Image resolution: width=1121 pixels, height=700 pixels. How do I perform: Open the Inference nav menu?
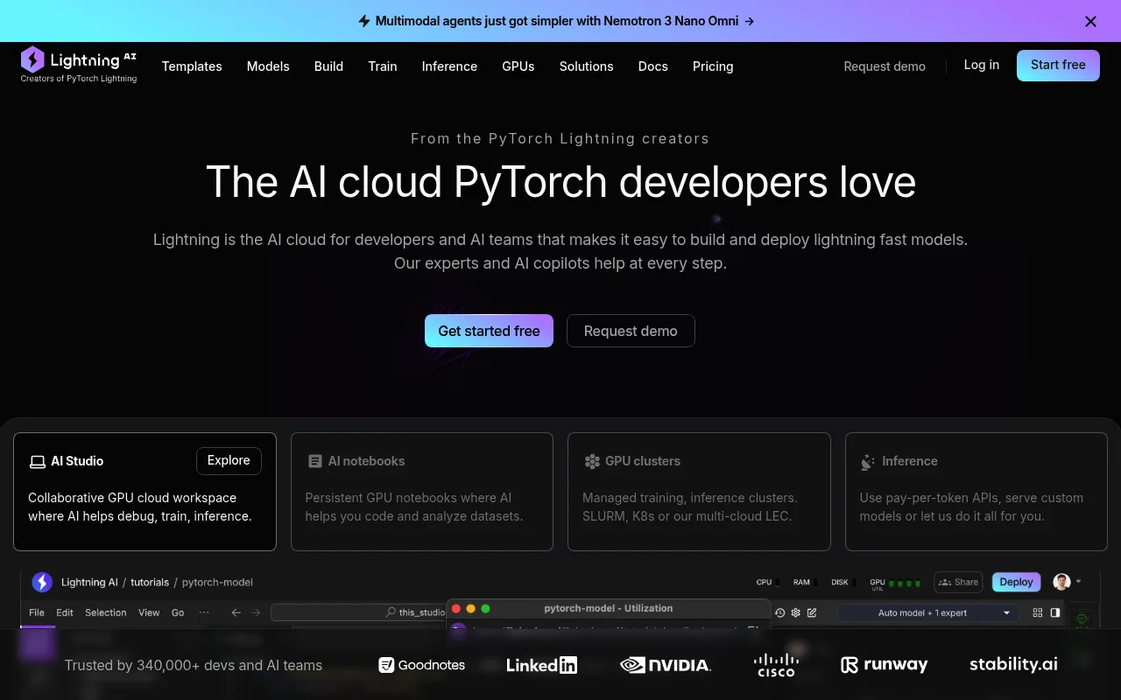[449, 66]
